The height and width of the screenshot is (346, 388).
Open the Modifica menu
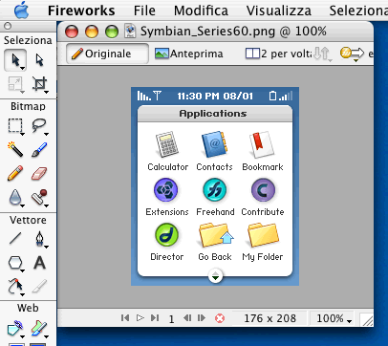click(201, 11)
